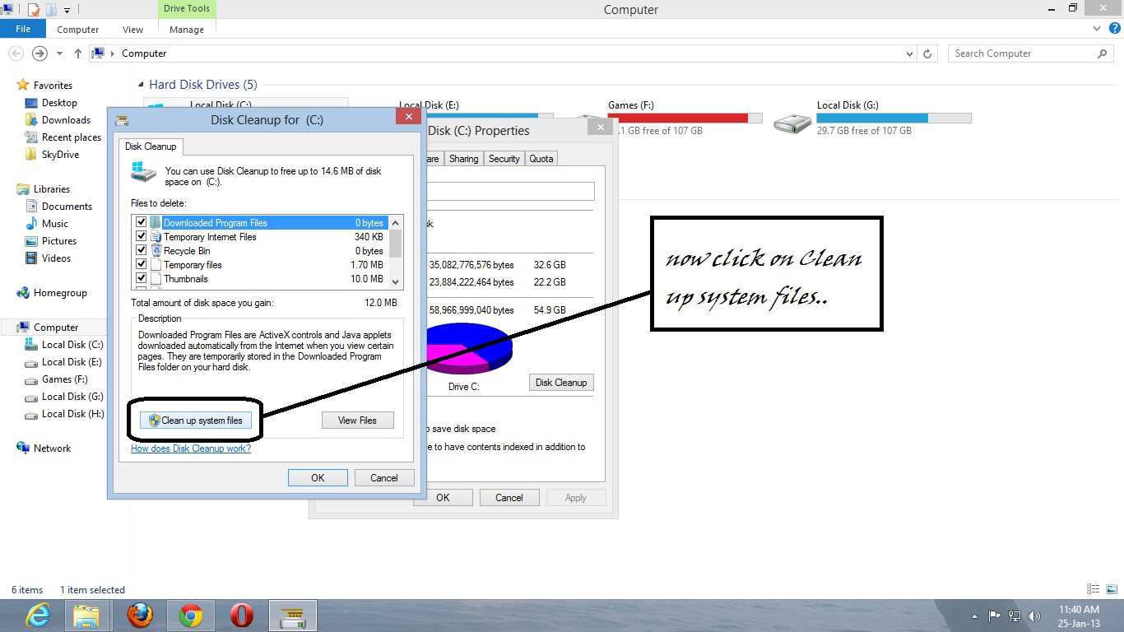Open Help via the question mark icon

(x=1116, y=27)
